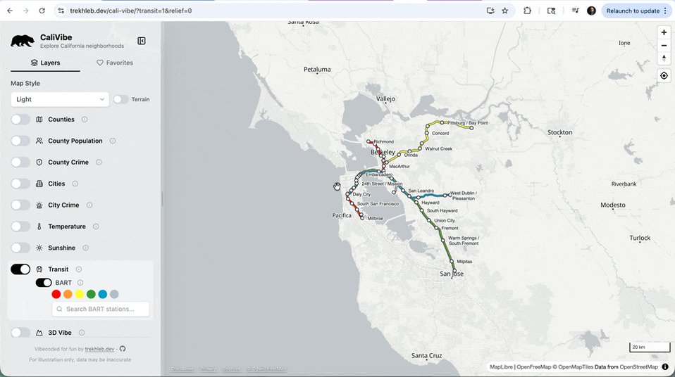Click the County Population info icon
The width and height of the screenshot is (675, 377).
tap(112, 141)
